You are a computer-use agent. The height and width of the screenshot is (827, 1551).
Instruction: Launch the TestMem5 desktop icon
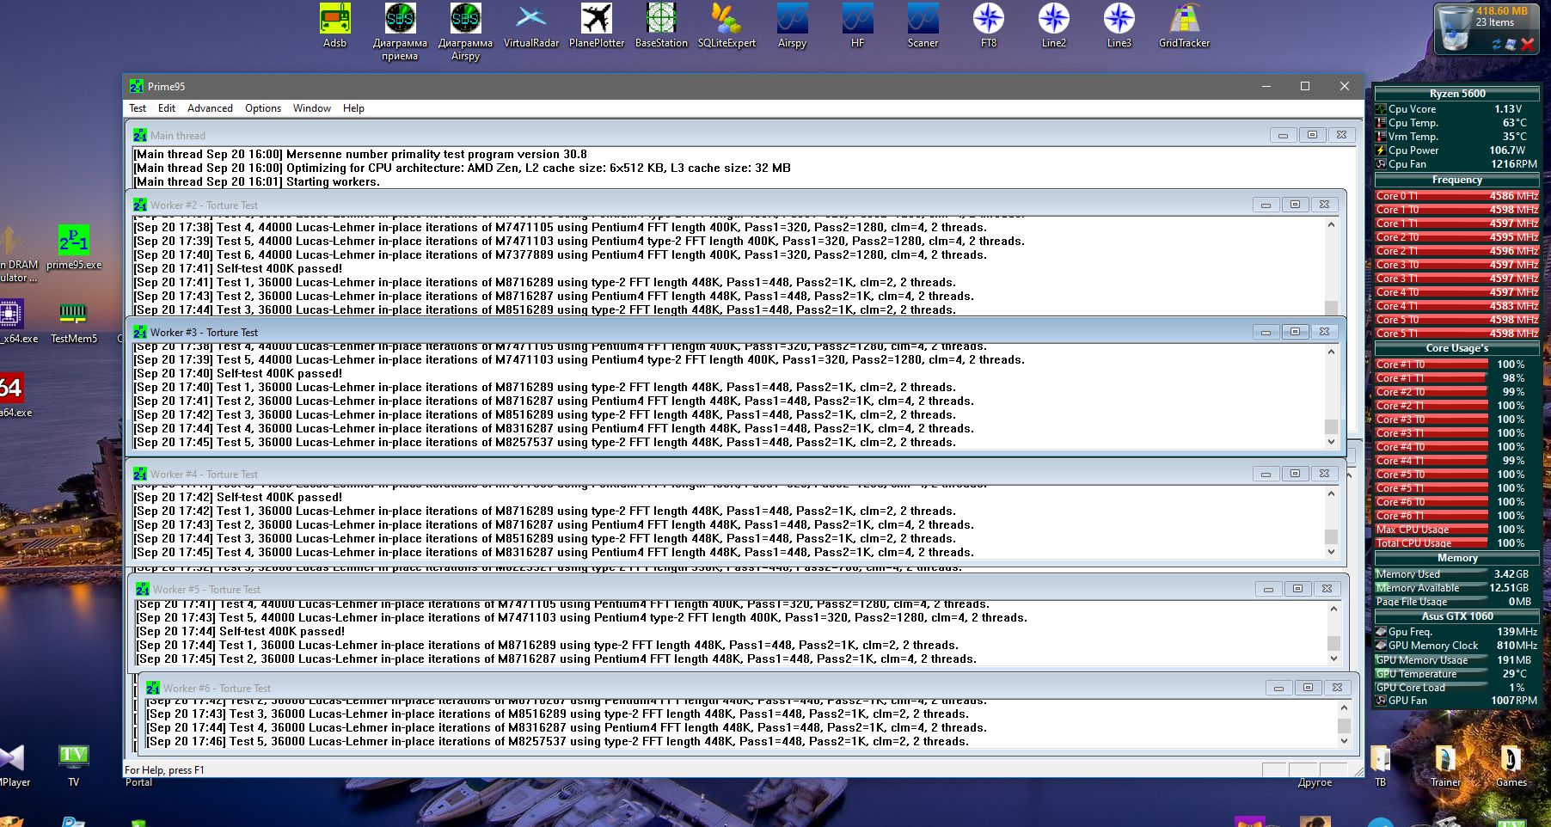point(73,315)
